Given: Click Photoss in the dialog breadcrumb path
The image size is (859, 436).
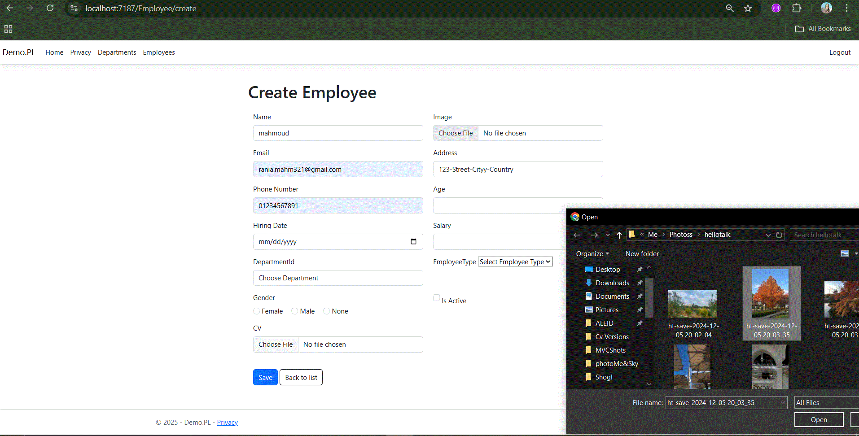Looking at the screenshot, I should [x=681, y=235].
